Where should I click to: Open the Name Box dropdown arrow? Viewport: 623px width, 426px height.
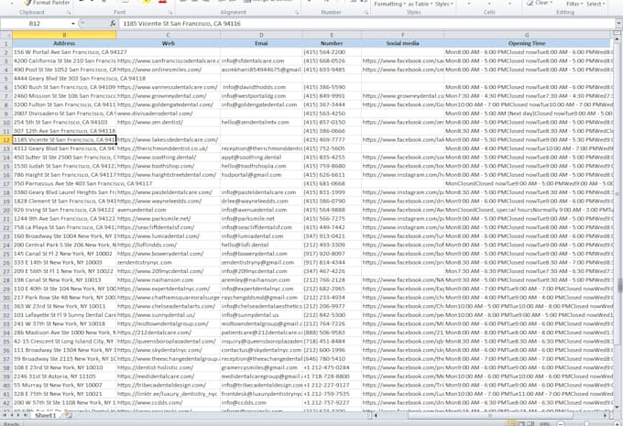(72, 24)
